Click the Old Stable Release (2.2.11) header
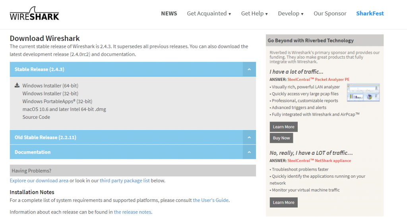The width and height of the screenshot is (407, 217). coord(133,137)
